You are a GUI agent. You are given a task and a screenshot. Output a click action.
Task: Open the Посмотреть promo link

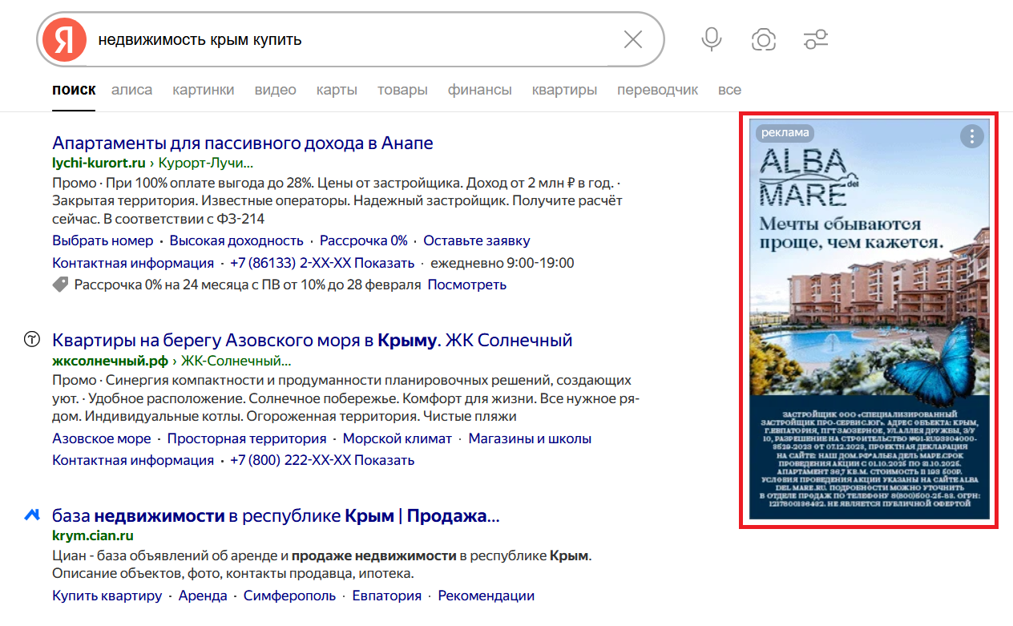tap(469, 284)
